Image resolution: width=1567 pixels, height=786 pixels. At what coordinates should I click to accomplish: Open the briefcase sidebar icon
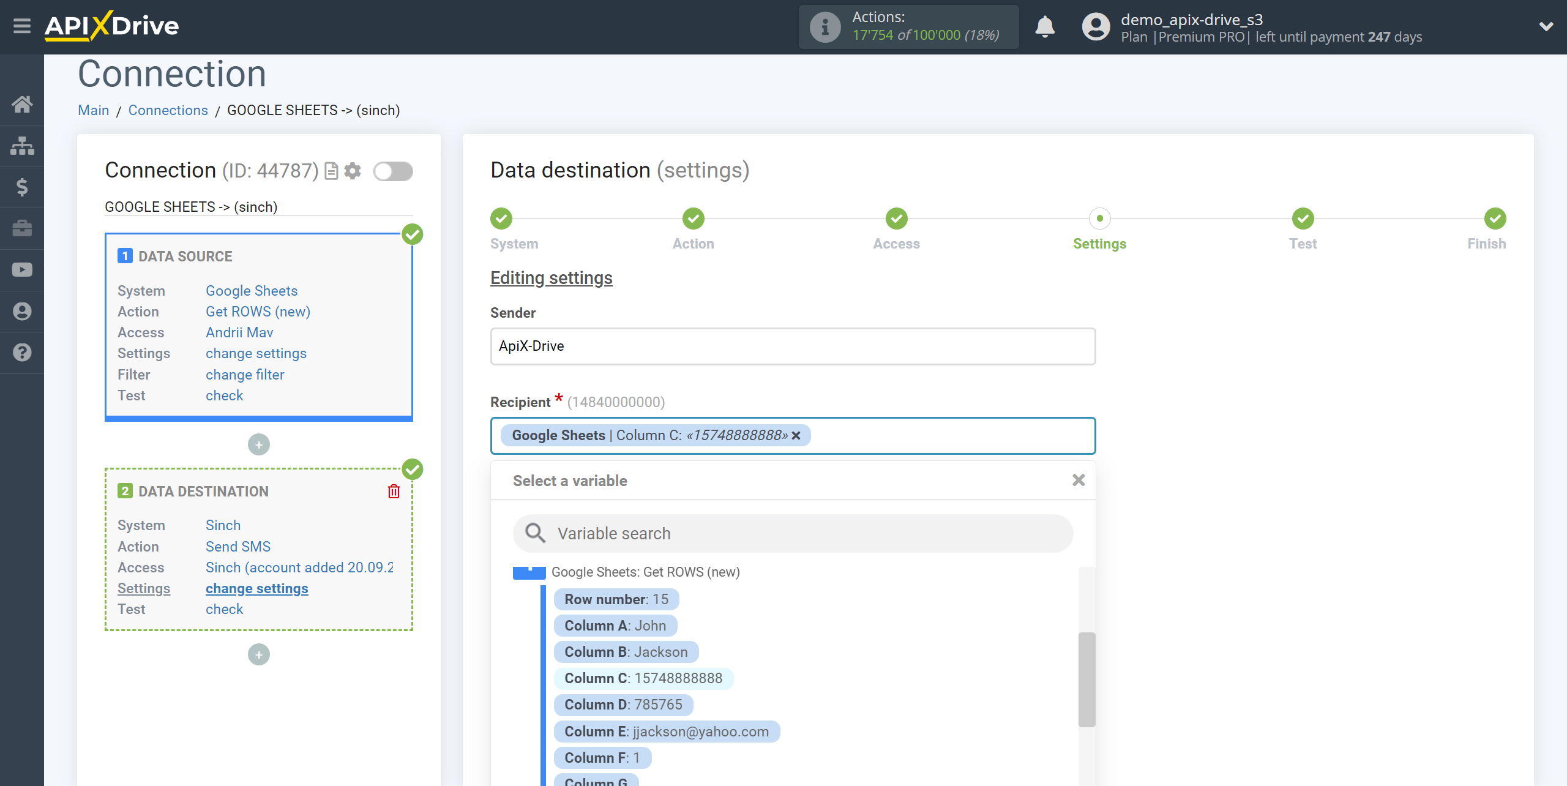click(22, 228)
